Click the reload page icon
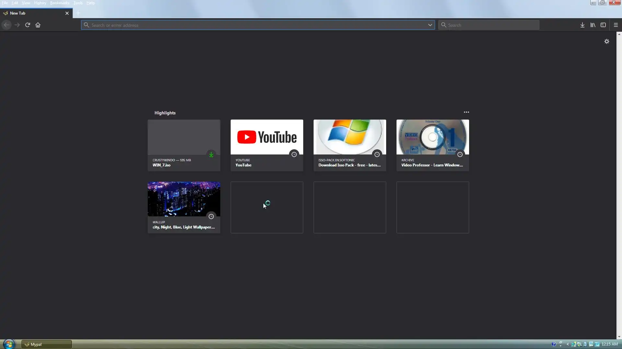 (28, 25)
